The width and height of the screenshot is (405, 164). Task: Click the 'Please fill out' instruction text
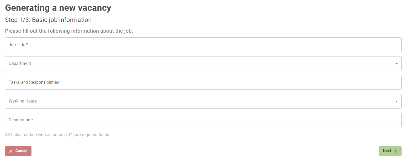(x=69, y=31)
